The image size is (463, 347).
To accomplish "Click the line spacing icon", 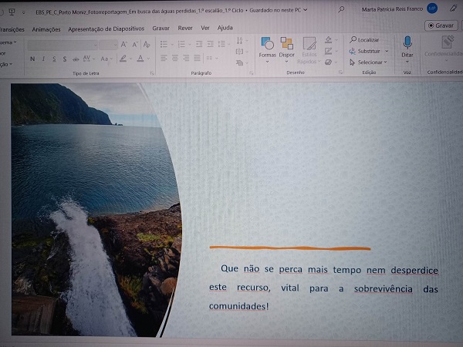I will coord(221,44).
